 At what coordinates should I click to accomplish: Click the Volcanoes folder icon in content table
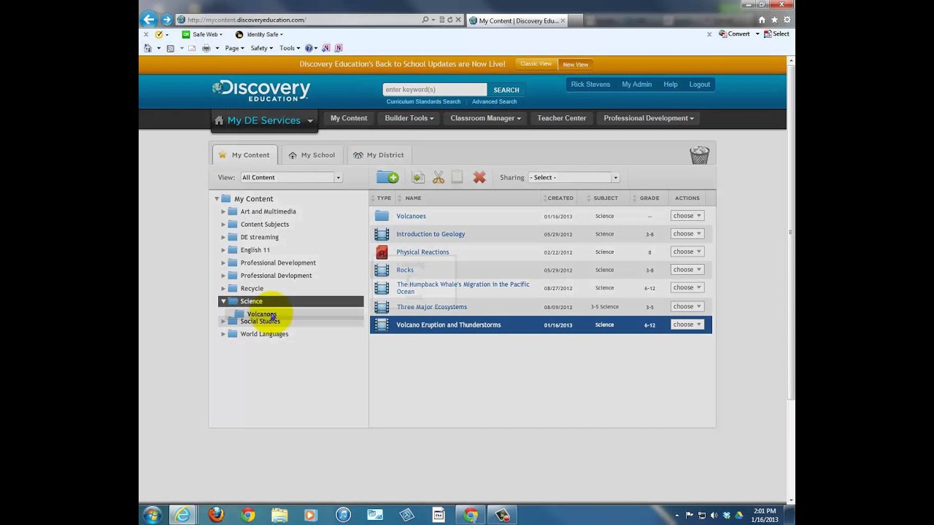(x=382, y=216)
